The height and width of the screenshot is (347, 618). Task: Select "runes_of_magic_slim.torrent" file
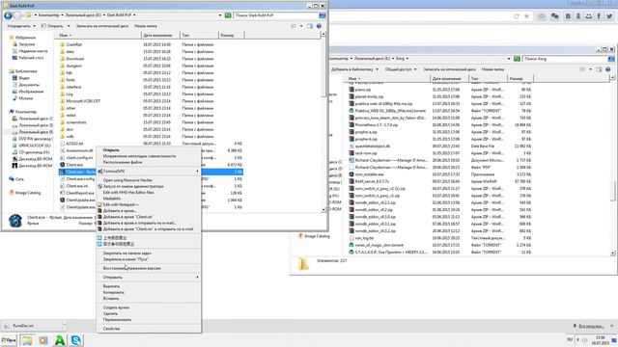click(x=379, y=245)
